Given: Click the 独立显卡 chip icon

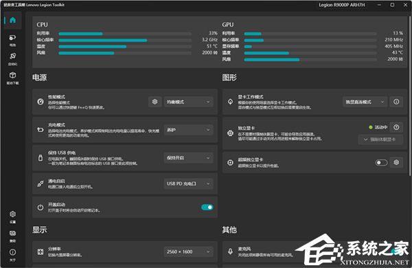Looking at the screenshot, I should (231, 133).
